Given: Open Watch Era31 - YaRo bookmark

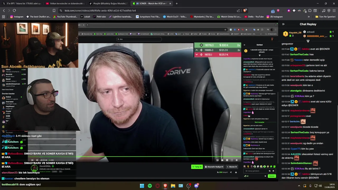Looking at the screenshot, I should pyautogui.click(x=175, y=17).
